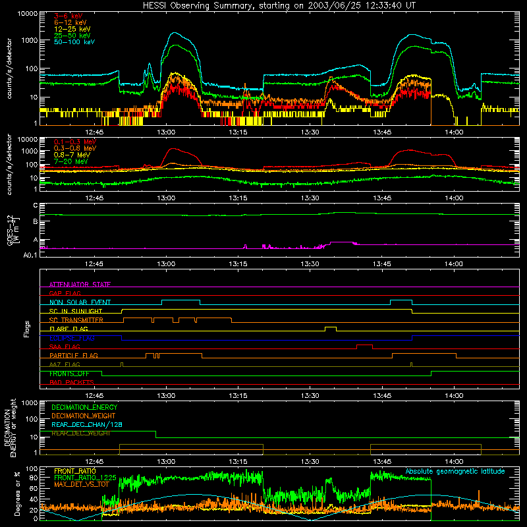This screenshot has height=527, width=527.
Task: Click the 14:00 time label under GOES panel
Action: click(x=454, y=264)
